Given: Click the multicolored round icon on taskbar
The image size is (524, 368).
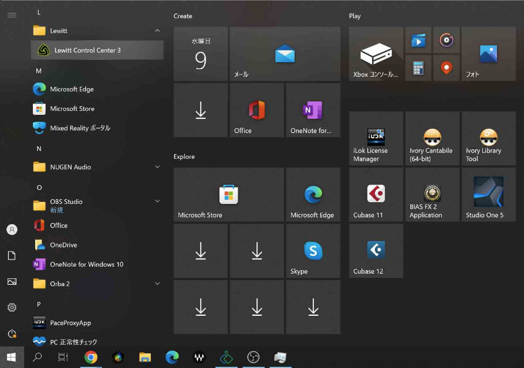Looking at the screenshot, I should tap(118, 357).
